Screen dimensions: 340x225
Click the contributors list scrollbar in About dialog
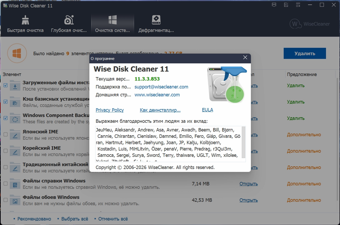[243, 142]
